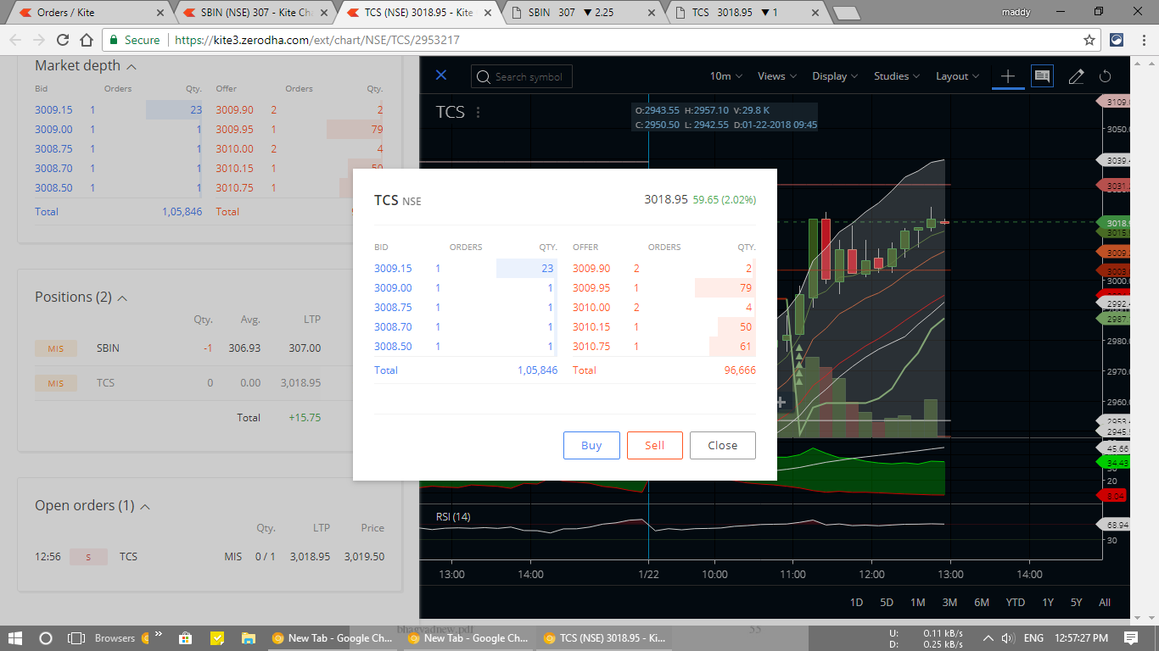Select the 3M range button
The height and width of the screenshot is (651, 1159).
click(x=949, y=603)
